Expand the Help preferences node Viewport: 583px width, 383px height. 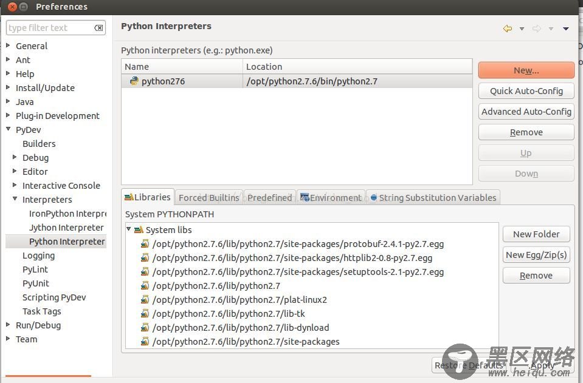point(8,73)
